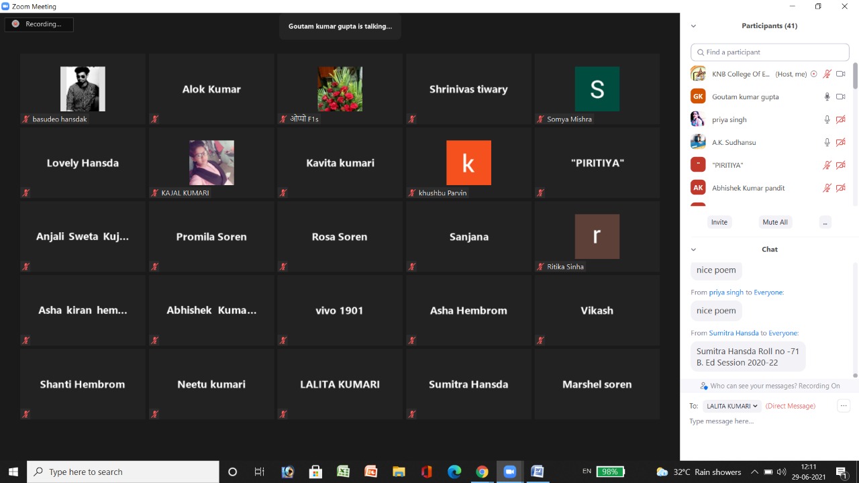Click Sumitra Hansda Roll no -71 chat message
Image resolution: width=859 pixels, height=483 pixels.
pos(748,356)
